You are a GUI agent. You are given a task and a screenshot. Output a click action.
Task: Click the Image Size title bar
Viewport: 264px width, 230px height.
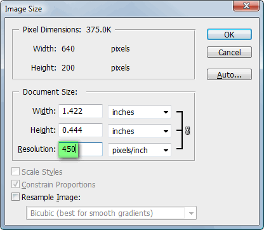[x=119, y=9]
